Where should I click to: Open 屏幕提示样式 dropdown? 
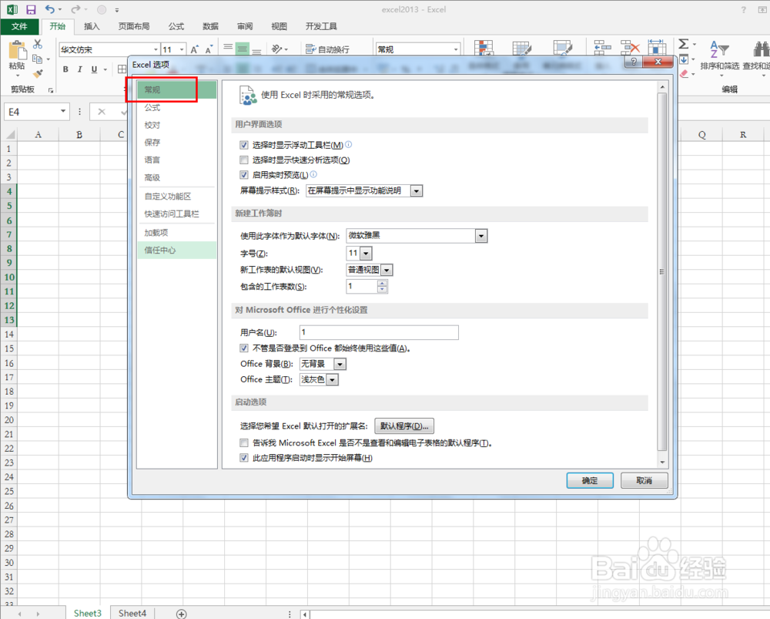[417, 190]
